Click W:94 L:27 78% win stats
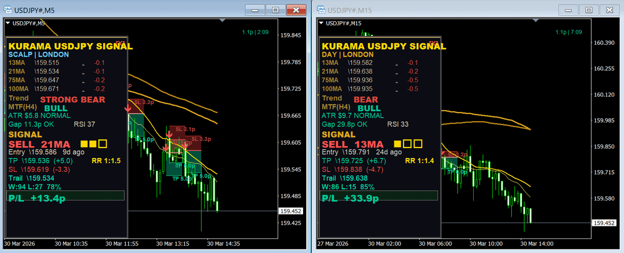 pos(35,187)
